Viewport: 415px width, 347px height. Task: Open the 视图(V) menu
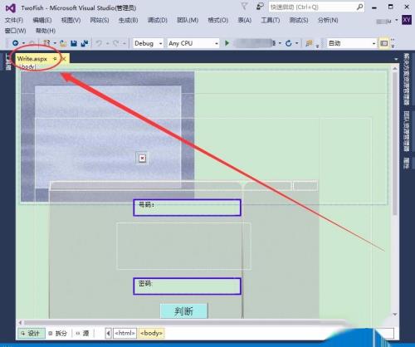click(x=71, y=20)
